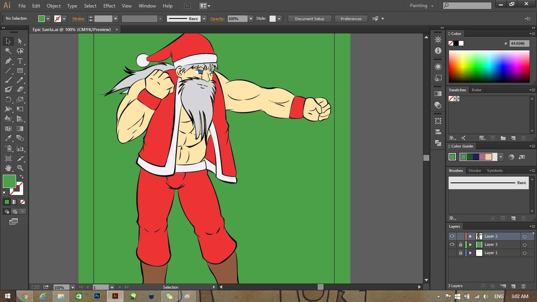Click the Preferences button

pyautogui.click(x=351, y=18)
